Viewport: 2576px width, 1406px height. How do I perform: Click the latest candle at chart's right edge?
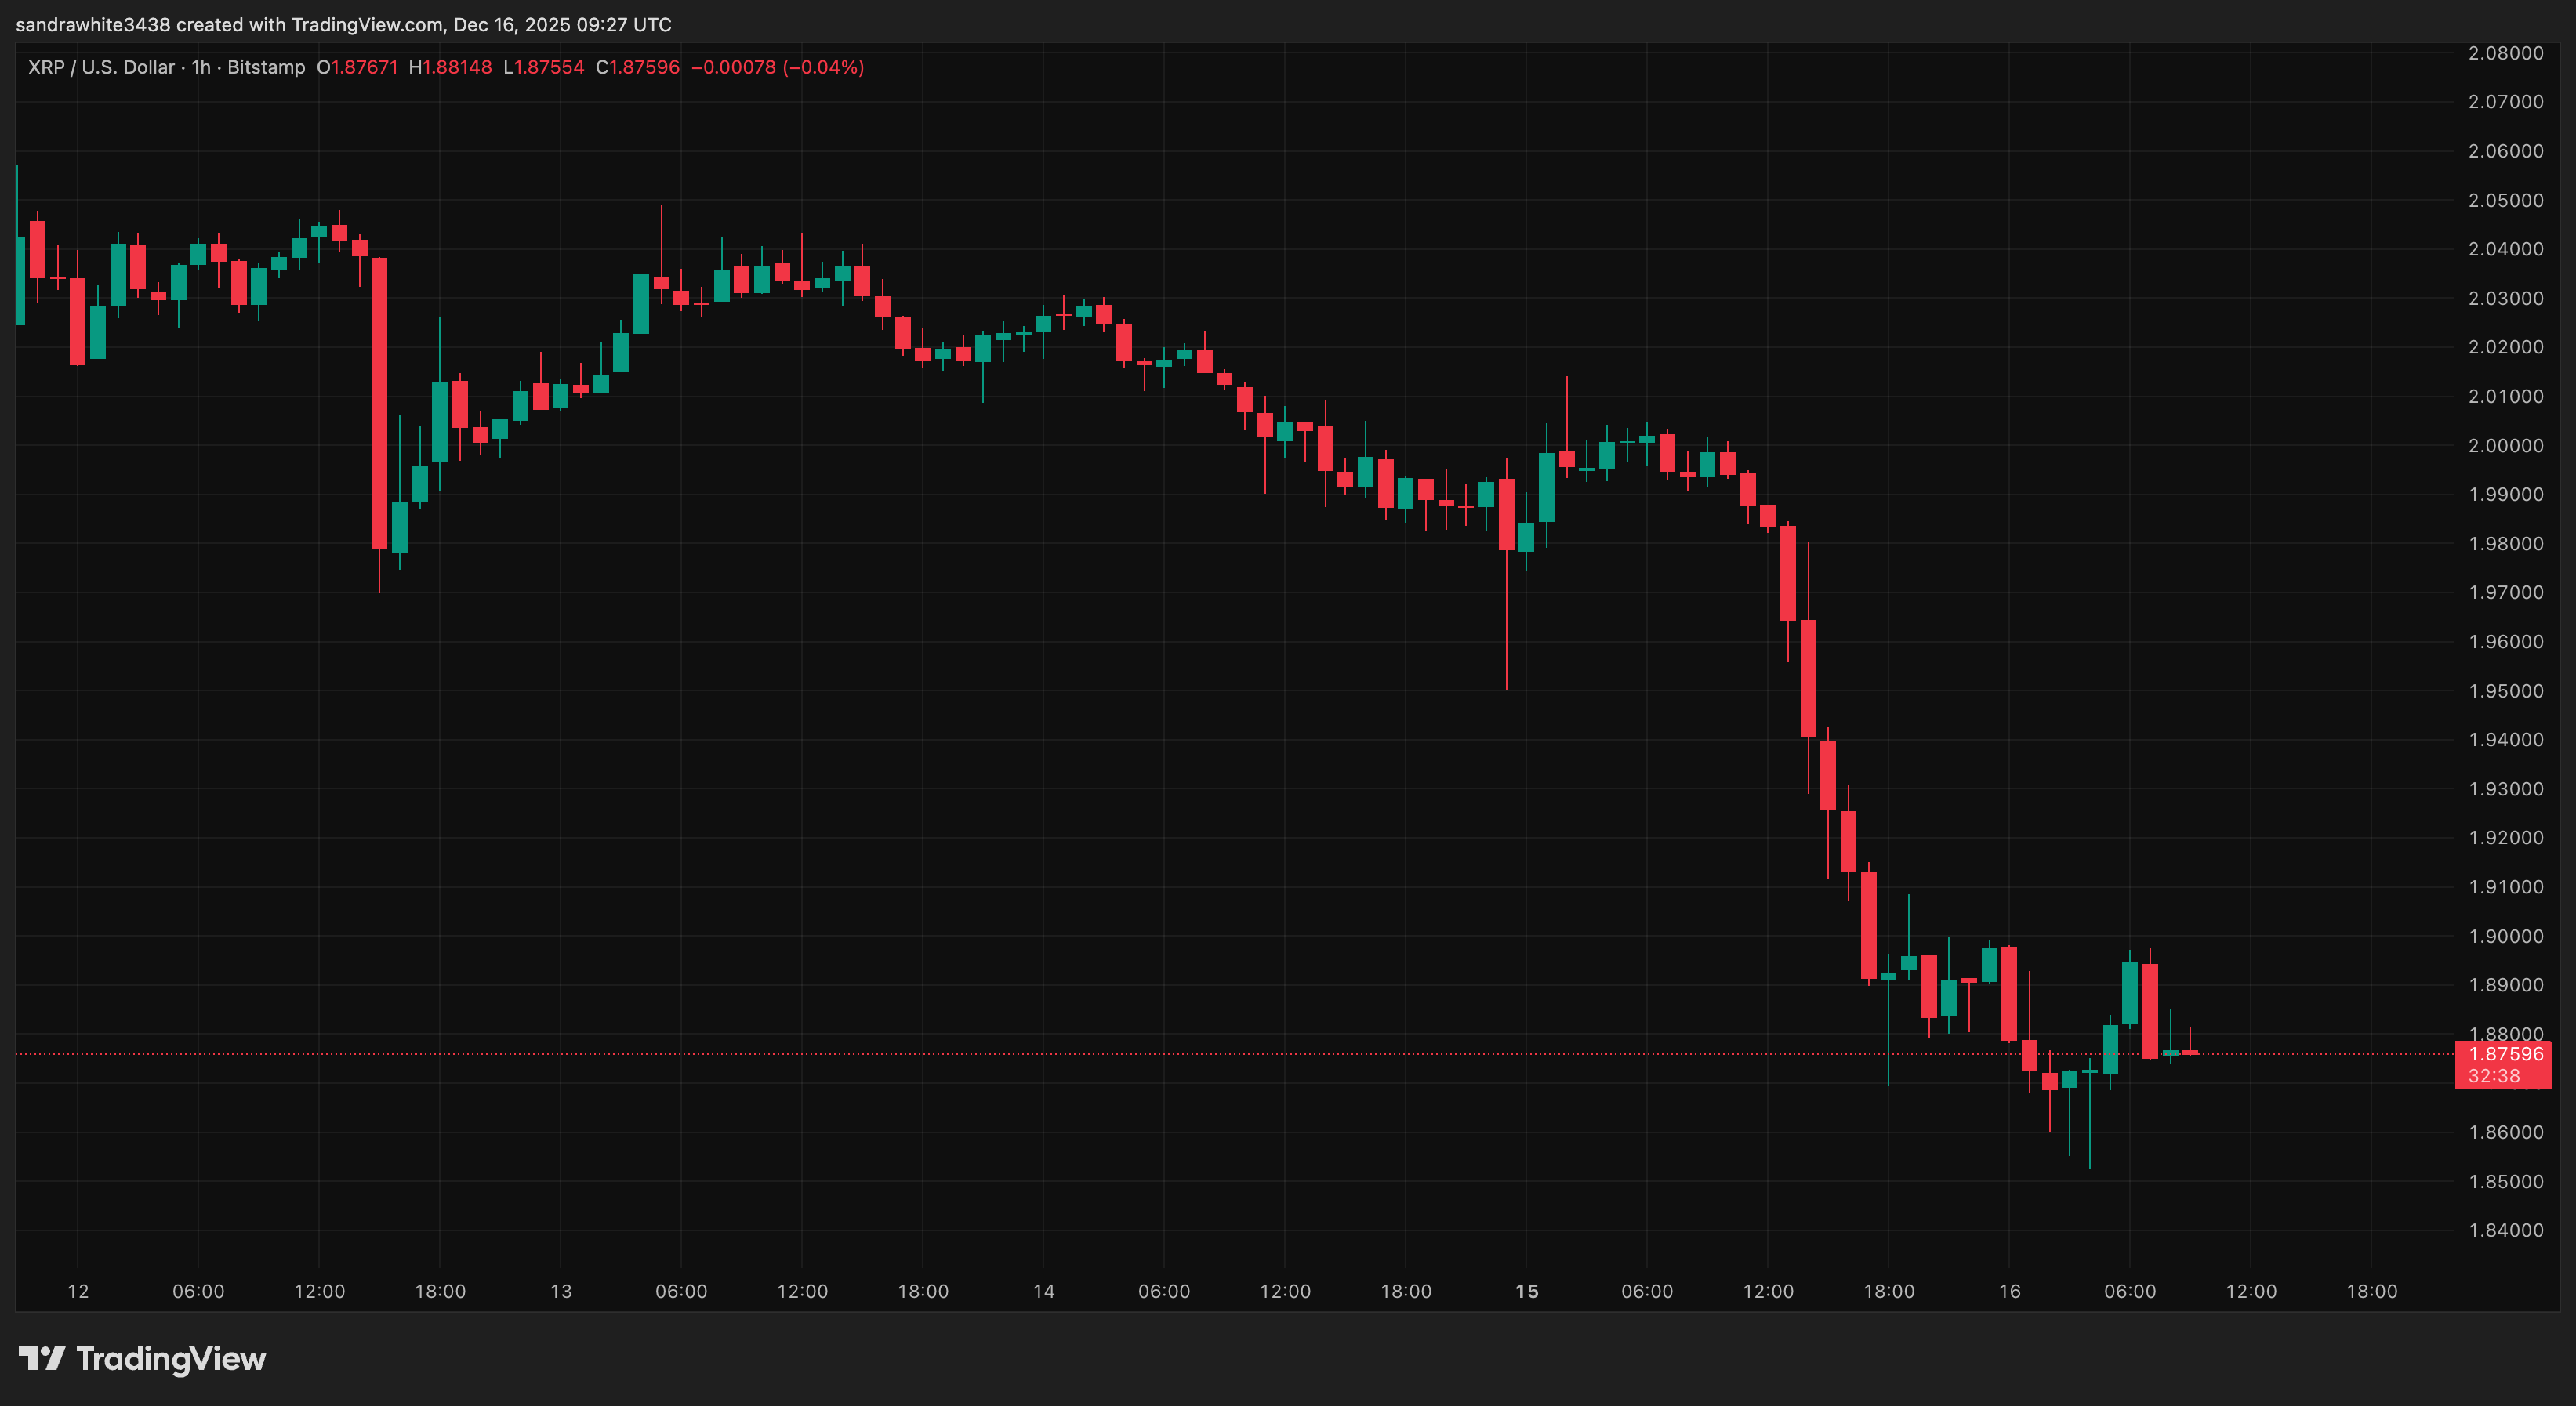pos(2190,1052)
